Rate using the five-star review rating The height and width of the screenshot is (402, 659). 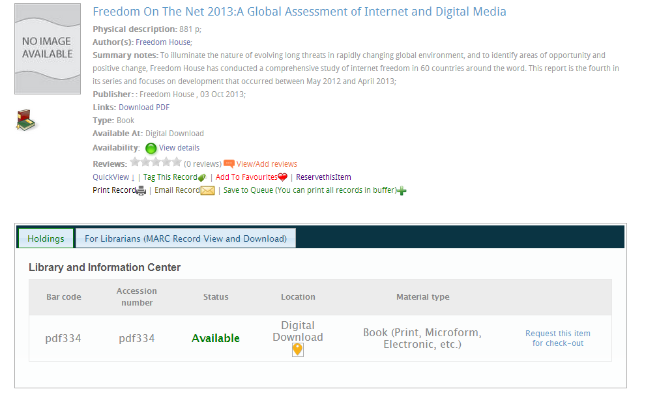[156, 163]
